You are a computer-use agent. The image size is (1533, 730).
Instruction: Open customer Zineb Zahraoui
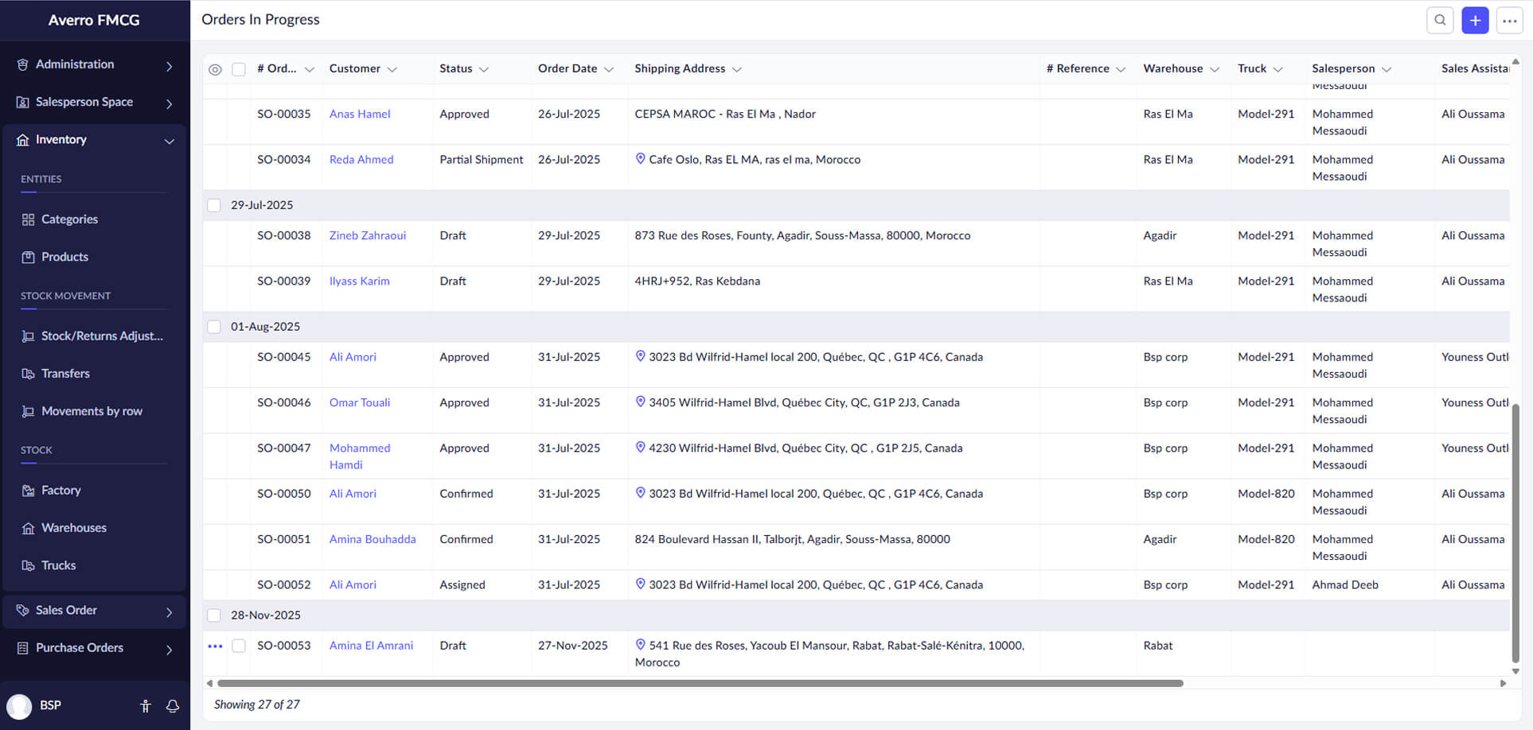pos(368,235)
